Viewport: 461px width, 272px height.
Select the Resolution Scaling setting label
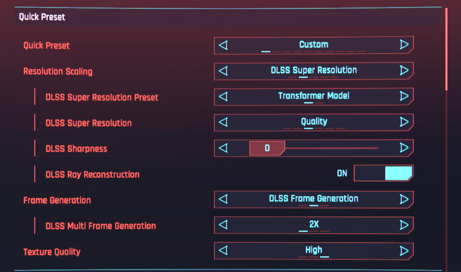click(x=58, y=71)
